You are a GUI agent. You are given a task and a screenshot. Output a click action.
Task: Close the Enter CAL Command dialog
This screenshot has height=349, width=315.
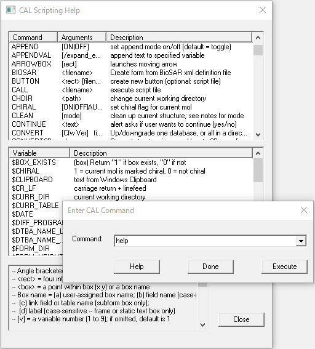(x=304, y=210)
